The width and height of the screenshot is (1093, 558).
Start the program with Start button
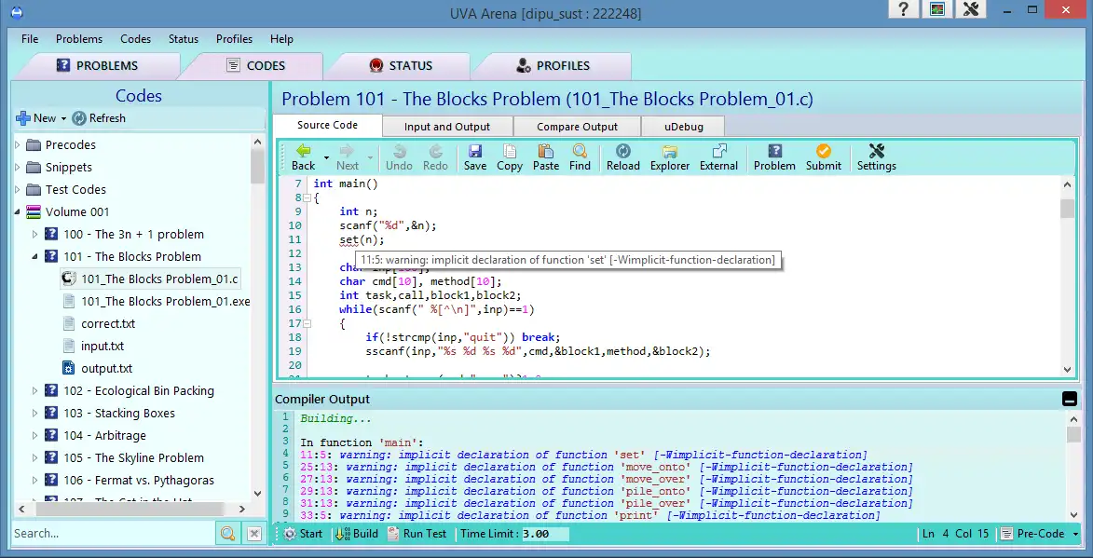[x=303, y=534]
